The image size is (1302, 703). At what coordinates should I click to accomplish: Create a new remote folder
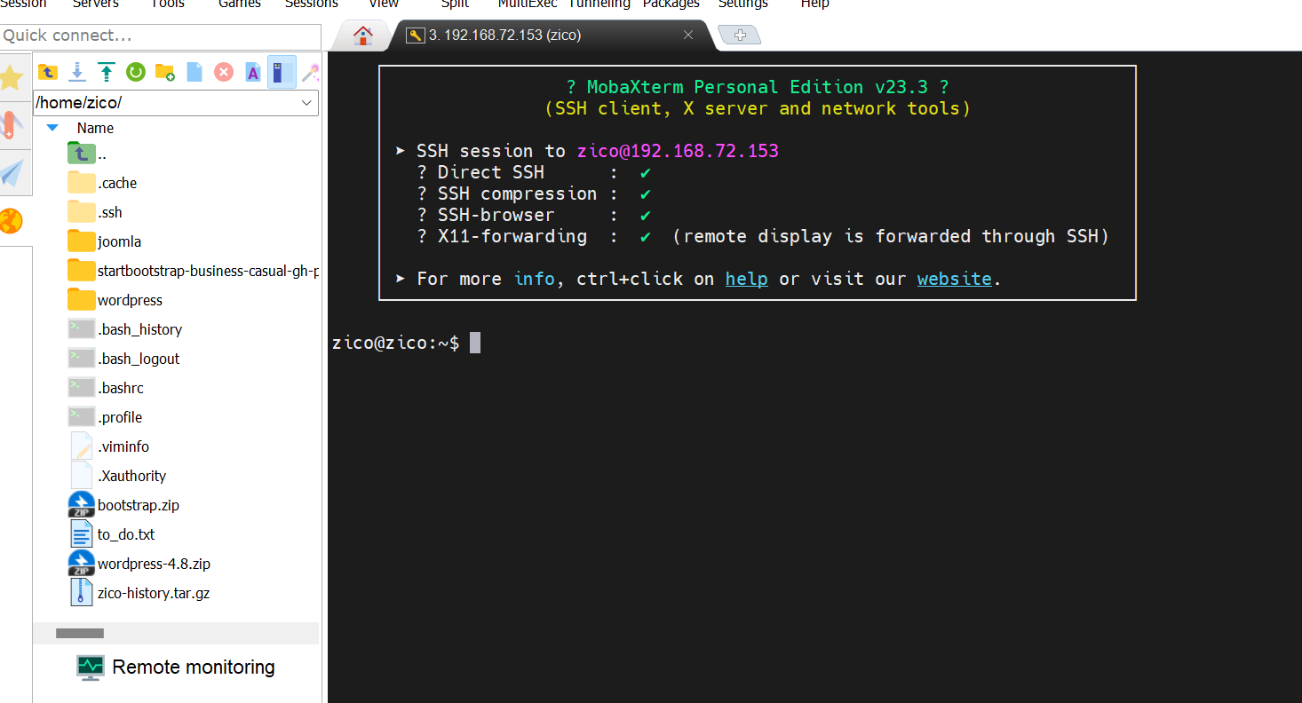point(165,72)
